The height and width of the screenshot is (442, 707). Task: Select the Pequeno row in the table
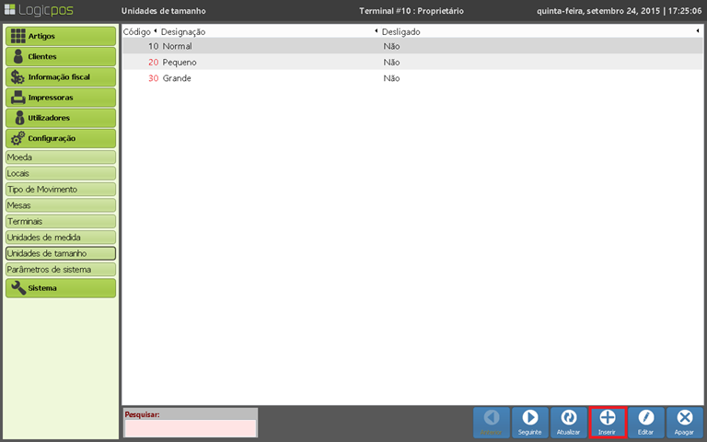[x=179, y=63]
